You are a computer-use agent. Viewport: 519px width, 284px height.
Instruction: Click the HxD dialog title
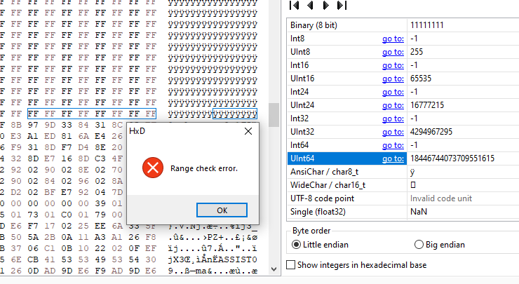click(137, 131)
